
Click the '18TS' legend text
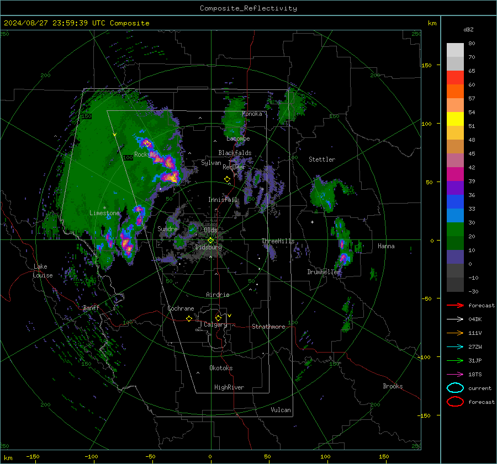(475, 375)
